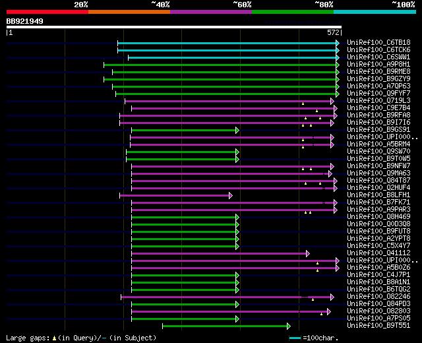Select the UniRef100_B9T0W5 label
Screen dimensions: 422x343
[378, 159]
